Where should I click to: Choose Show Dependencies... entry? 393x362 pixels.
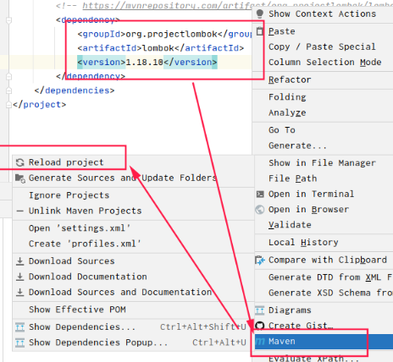point(133,327)
